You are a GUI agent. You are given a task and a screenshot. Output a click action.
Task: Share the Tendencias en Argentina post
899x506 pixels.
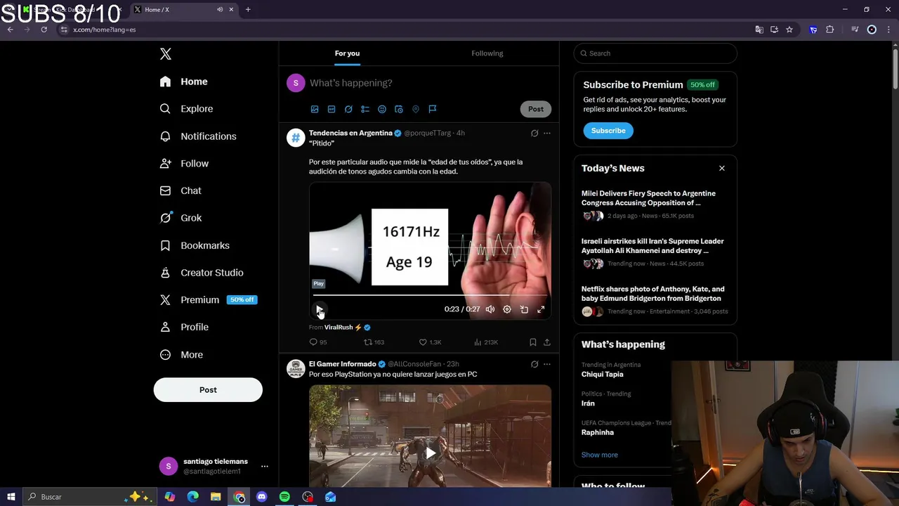click(x=547, y=342)
